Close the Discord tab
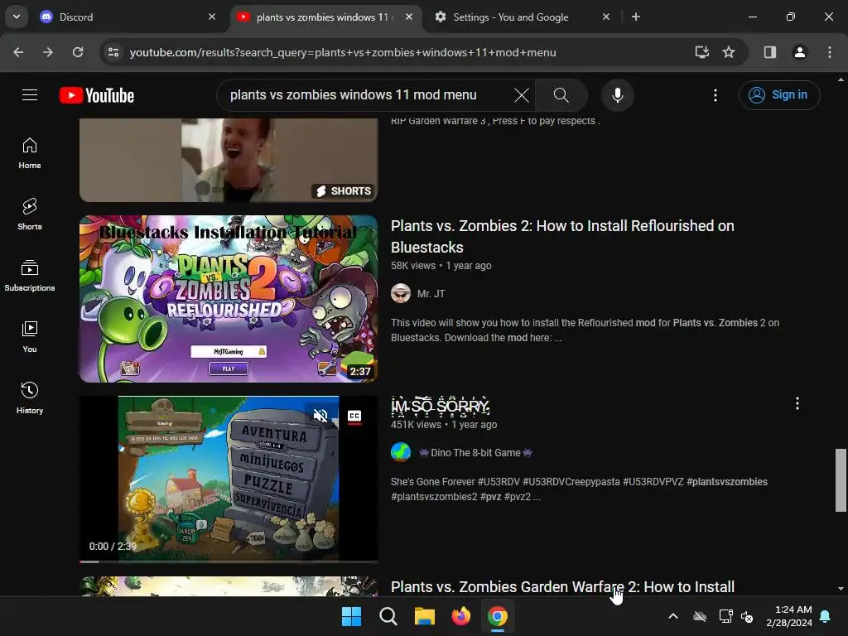Viewport: 848px width, 636px height. (x=212, y=17)
